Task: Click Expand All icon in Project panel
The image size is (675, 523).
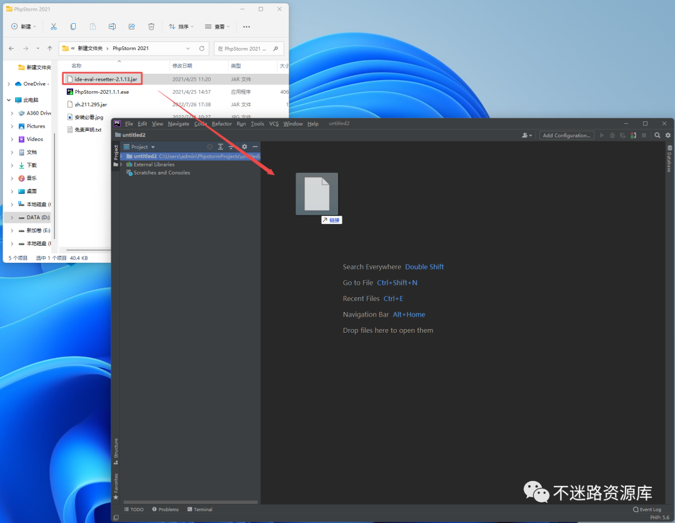Action: point(221,147)
